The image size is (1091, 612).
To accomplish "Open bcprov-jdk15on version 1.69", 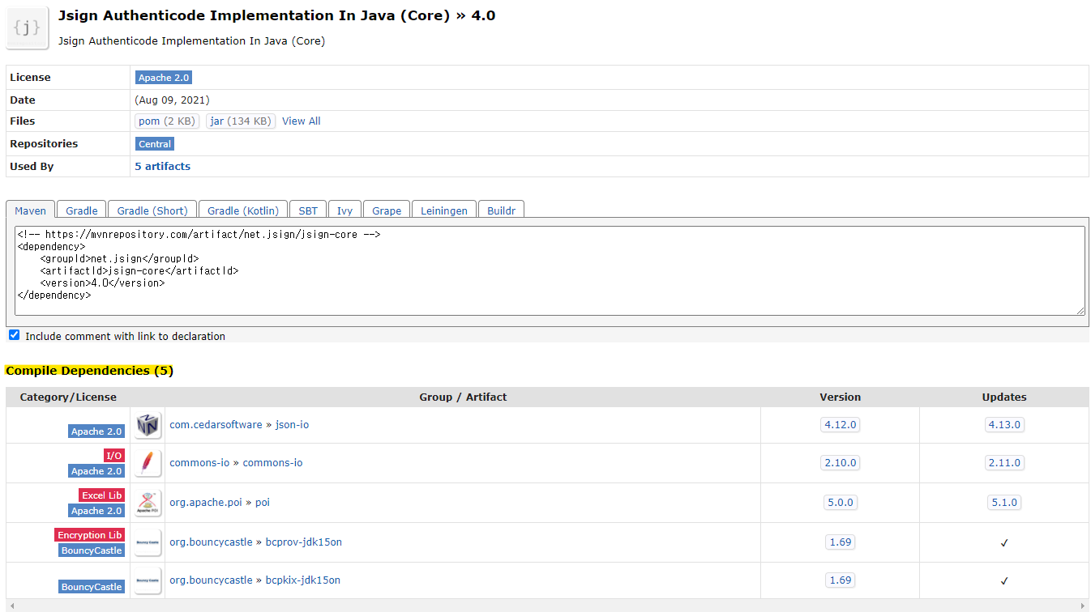I will (840, 542).
